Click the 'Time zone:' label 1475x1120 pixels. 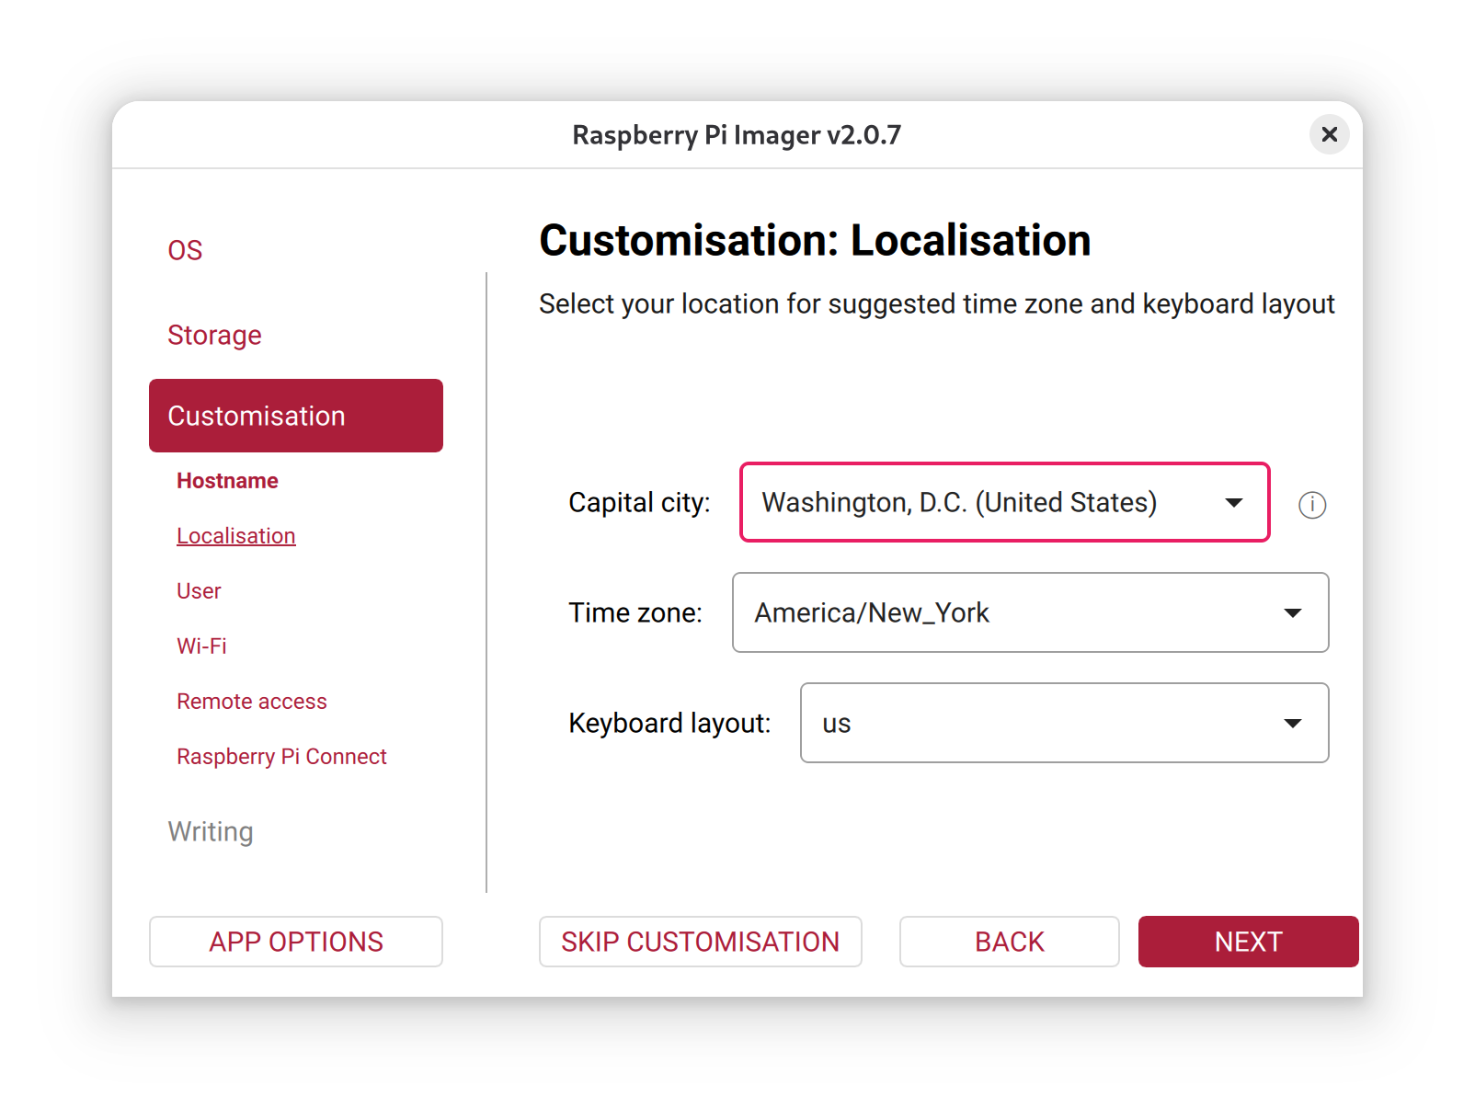pyautogui.click(x=635, y=612)
